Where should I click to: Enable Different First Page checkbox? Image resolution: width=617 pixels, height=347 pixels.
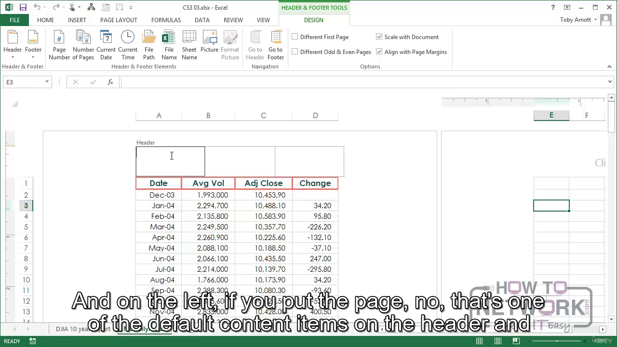pos(295,37)
